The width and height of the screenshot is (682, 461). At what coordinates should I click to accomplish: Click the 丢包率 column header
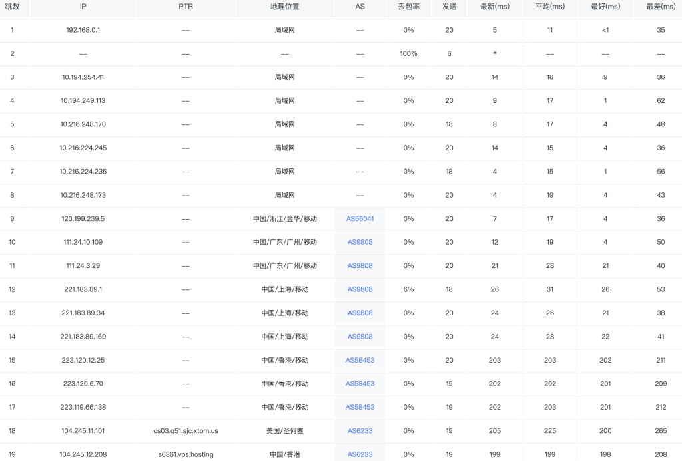pos(408,7)
